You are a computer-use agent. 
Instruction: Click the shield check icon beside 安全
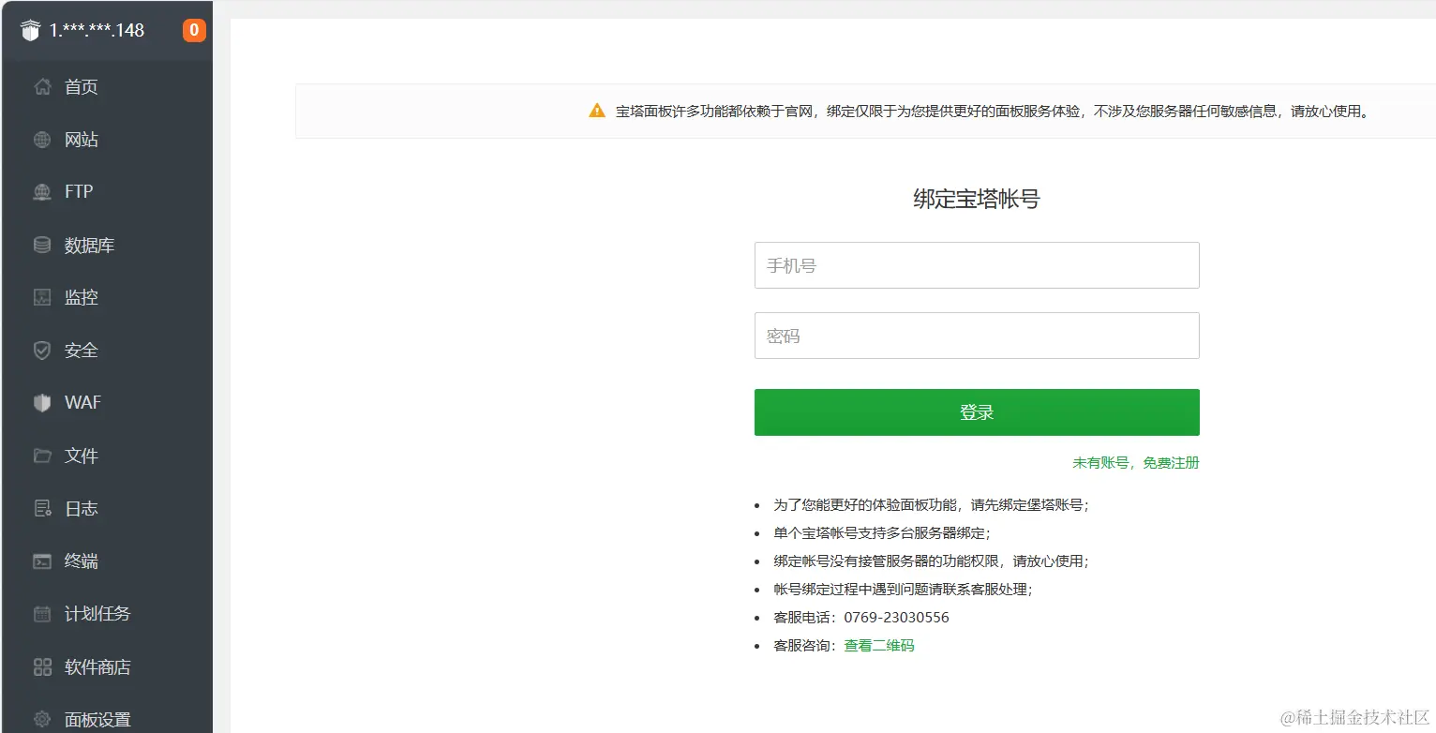click(42, 351)
